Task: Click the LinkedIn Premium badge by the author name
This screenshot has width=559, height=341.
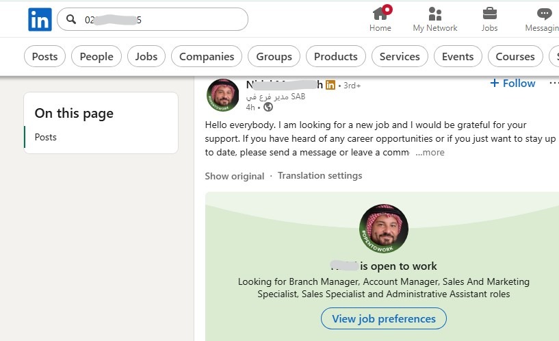Action: point(330,85)
